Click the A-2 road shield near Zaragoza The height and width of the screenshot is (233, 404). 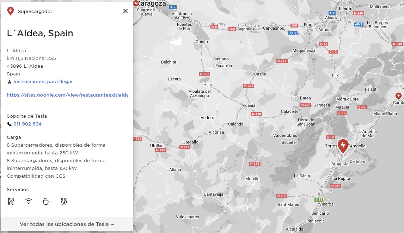point(173,7)
